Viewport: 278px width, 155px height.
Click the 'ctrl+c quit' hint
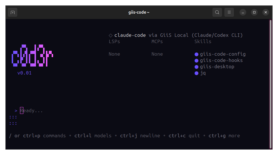pyautogui.click(x=184, y=136)
